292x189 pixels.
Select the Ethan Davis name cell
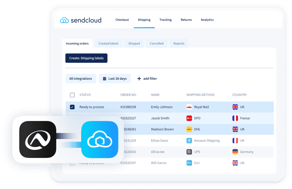159,140
